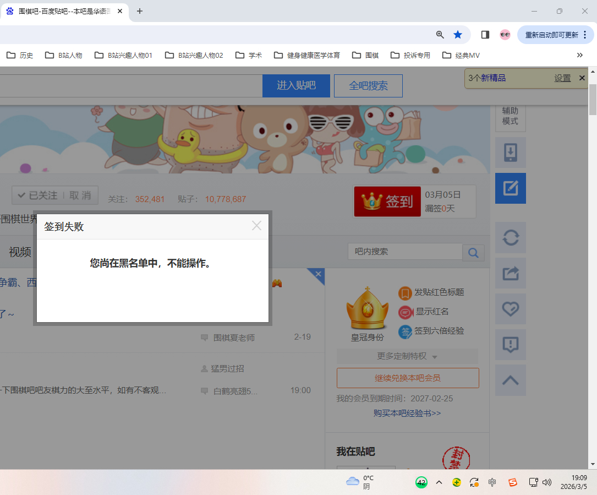Toggle the Chrome side panel icon
The image size is (597, 495).
485,35
